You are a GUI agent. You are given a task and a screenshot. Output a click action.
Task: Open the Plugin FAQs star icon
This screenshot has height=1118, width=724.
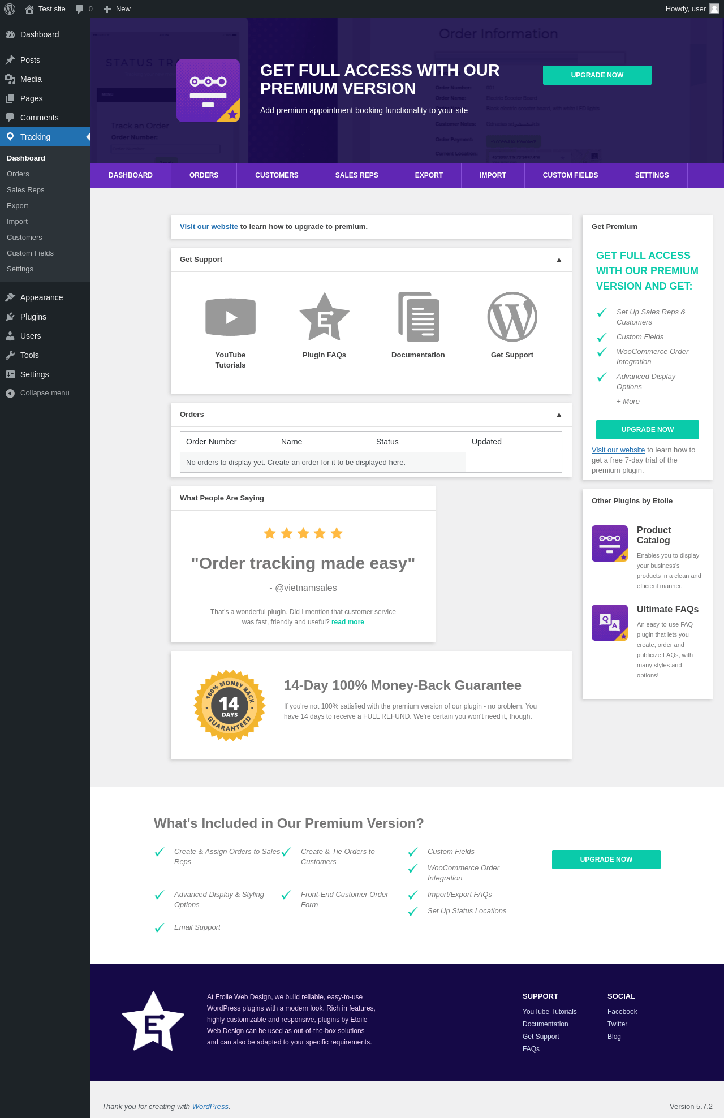click(324, 317)
